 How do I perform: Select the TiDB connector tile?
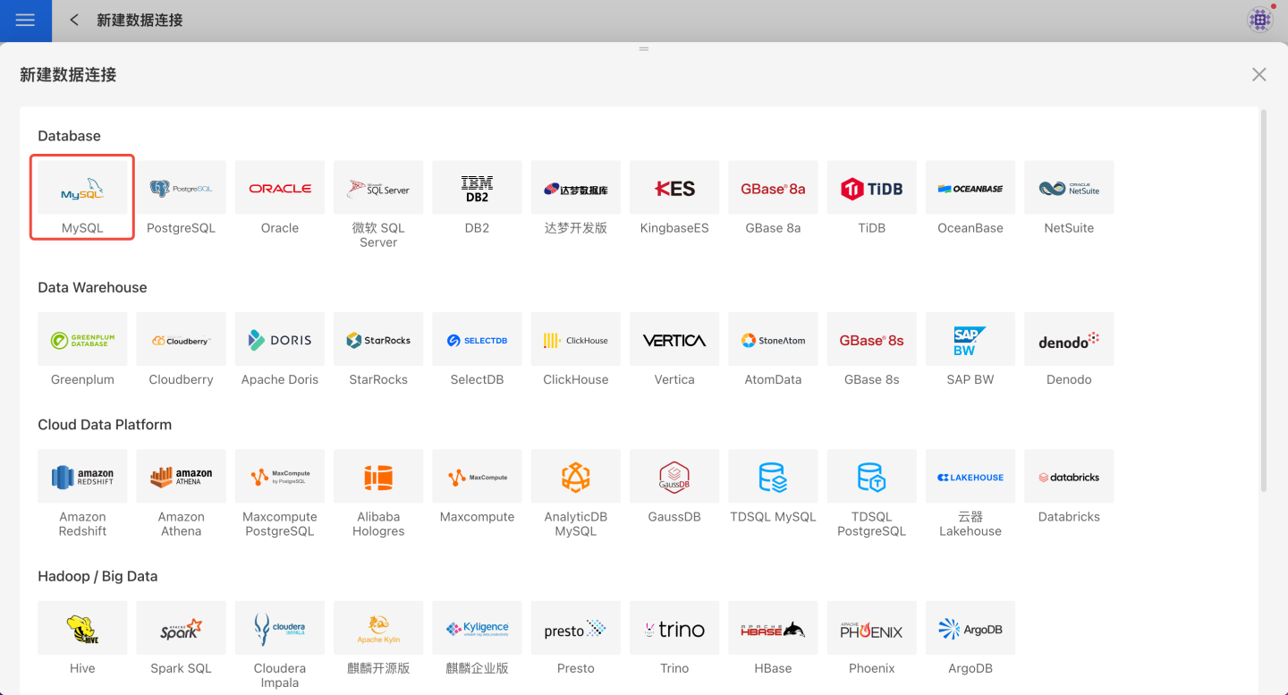[x=871, y=189]
